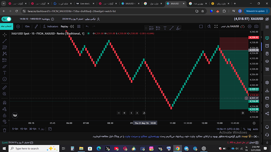Screen dimensions: 271x152
Task: Open the pattern drawing tools
Action: pyautogui.click(x=5, y=54)
